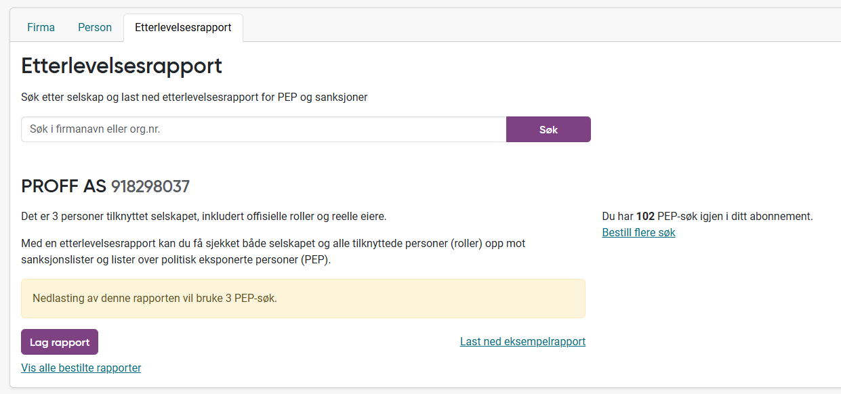The height and width of the screenshot is (394, 841).
Task: Open the Person tab
Action: pyautogui.click(x=95, y=28)
